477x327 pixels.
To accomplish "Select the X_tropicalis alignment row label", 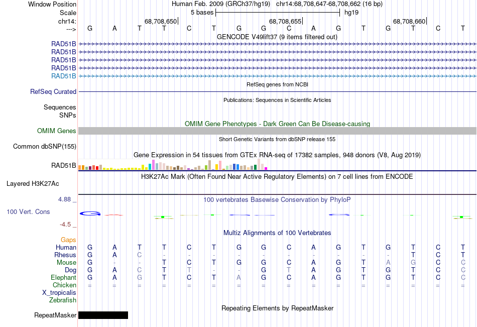I will [59, 293].
